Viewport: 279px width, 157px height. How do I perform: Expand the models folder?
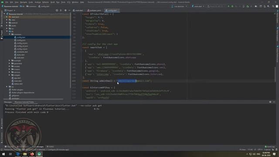point(10,66)
